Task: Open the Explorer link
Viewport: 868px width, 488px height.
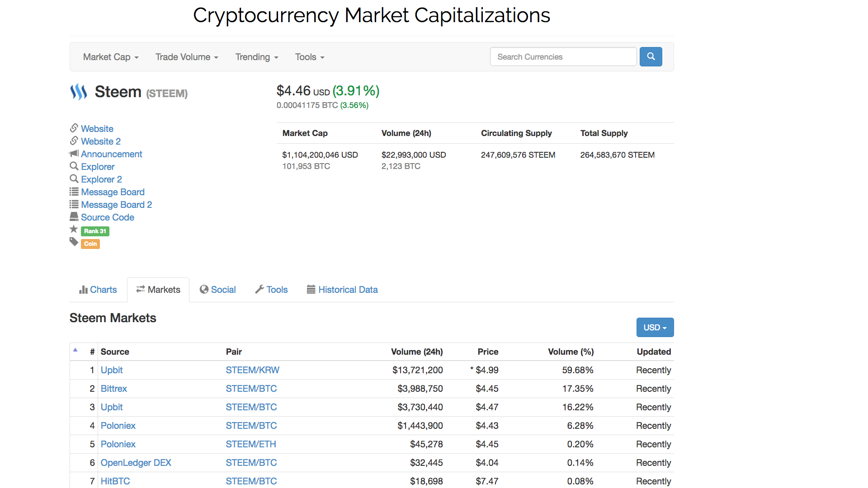Action: (98, 167)
